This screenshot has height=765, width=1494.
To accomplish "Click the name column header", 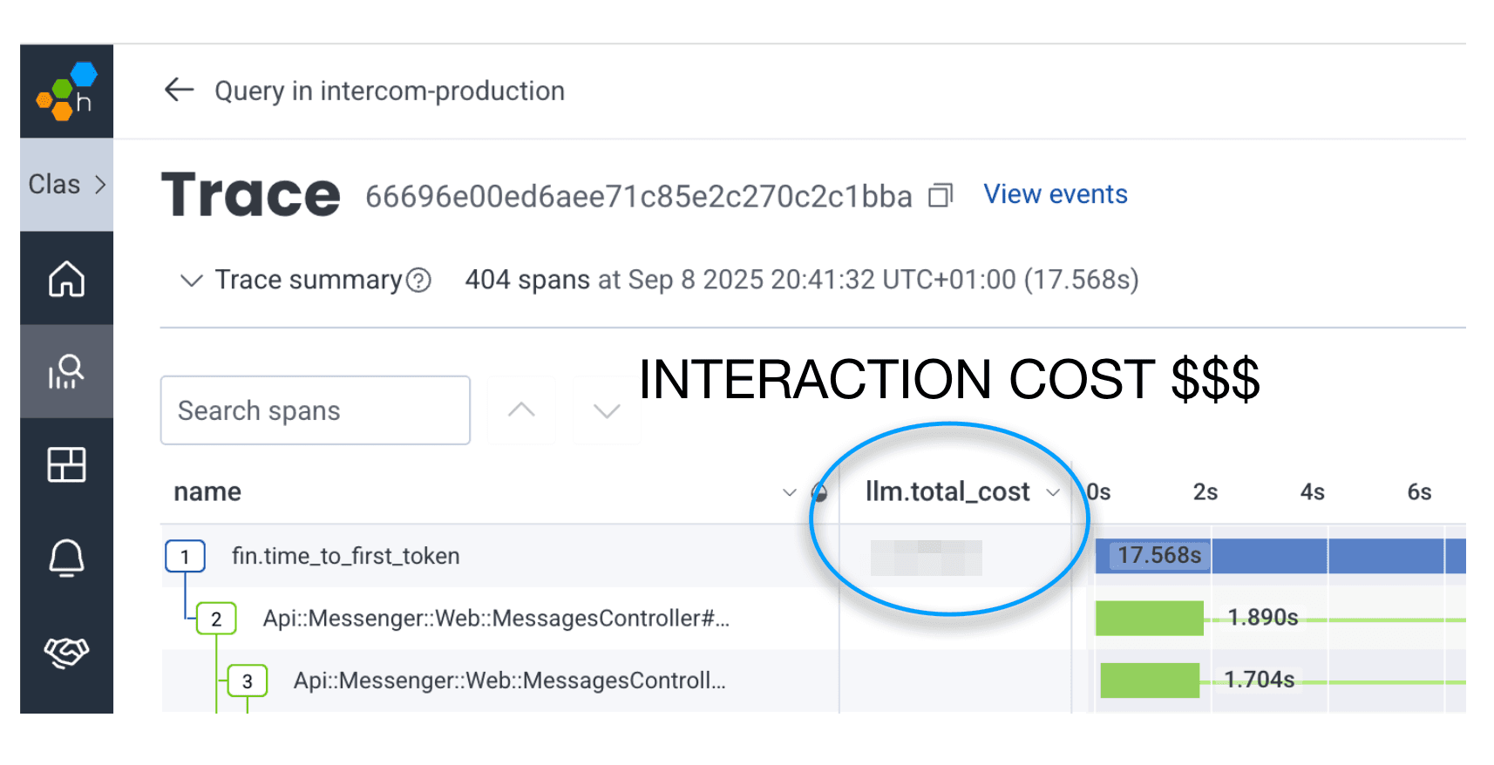I will [x=207, y=491].
